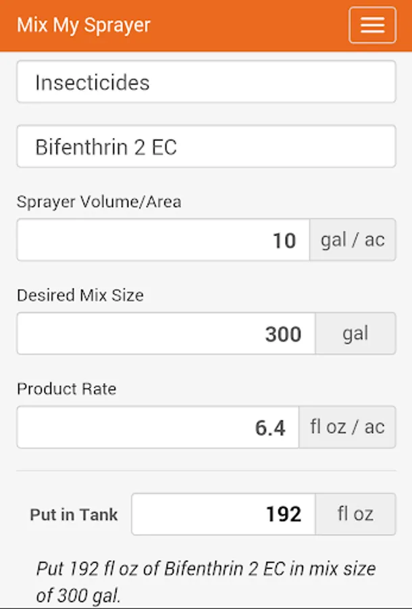Tap the gal unit for mix size
The width and height of the screenshot is (412, 609).
click(x=355, y=334)
